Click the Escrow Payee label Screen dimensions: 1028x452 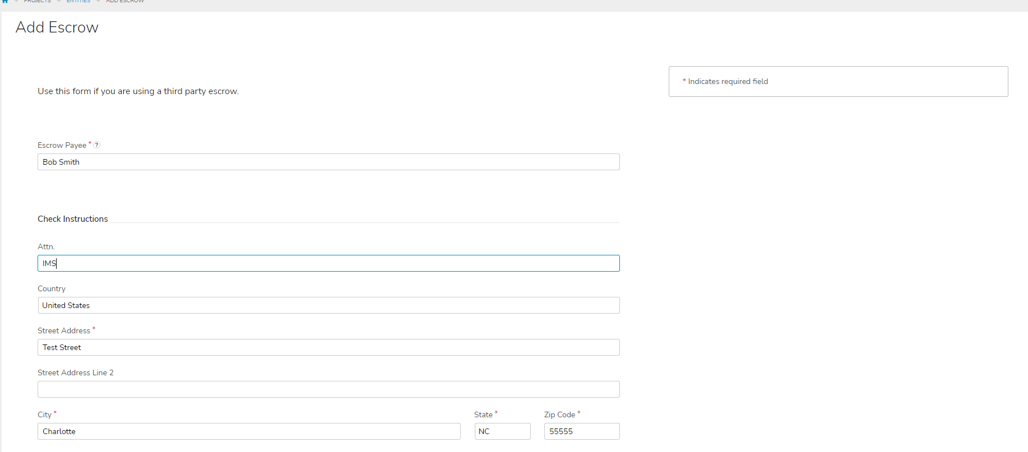pyautogui.click(x=62, y=146)
